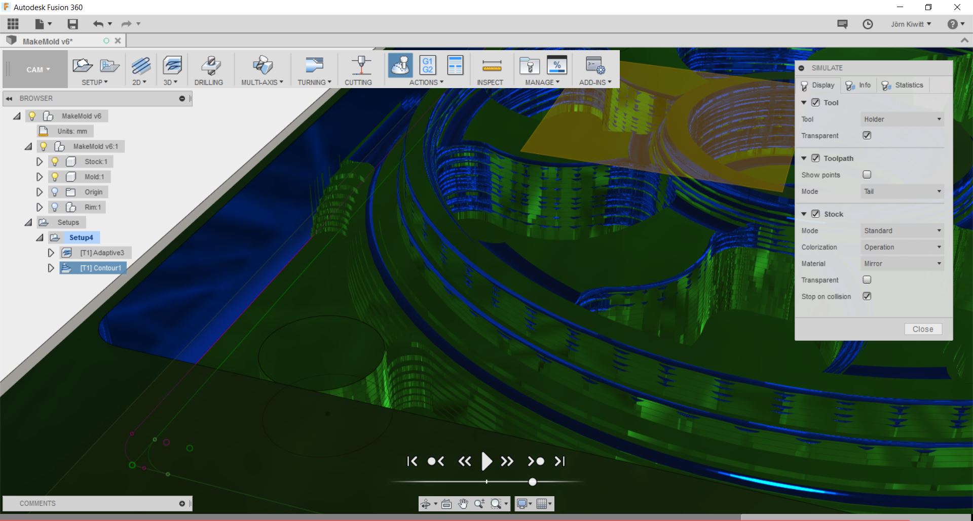Open the Stock Mode Standard dropdown
The image size is (973, 521).
click(x=902, y=230)
